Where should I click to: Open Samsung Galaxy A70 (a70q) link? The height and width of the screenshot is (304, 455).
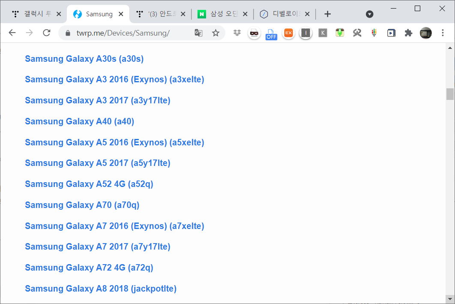pyautogui.click(x=82, y=205)
